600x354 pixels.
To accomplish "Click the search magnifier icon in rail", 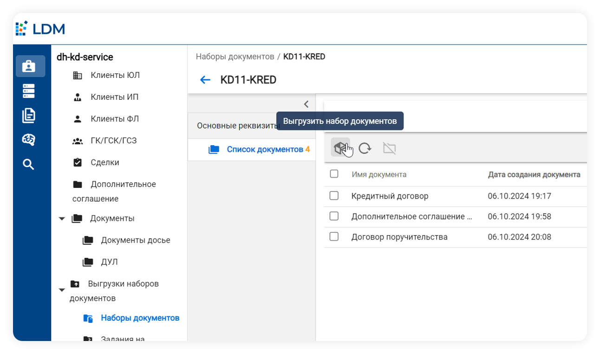I will 29,164.
